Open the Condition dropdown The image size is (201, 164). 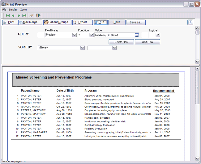pyautogui.click(x=92, y=35)
